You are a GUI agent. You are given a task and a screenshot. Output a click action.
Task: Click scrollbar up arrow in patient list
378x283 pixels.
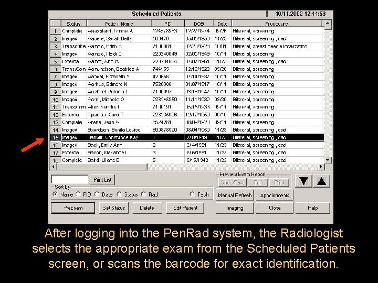click(328, 24)
